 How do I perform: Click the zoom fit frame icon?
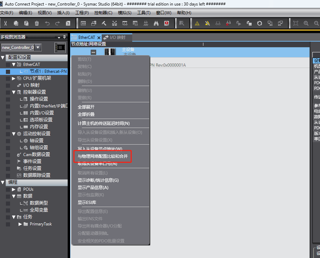tap(295, 24)
